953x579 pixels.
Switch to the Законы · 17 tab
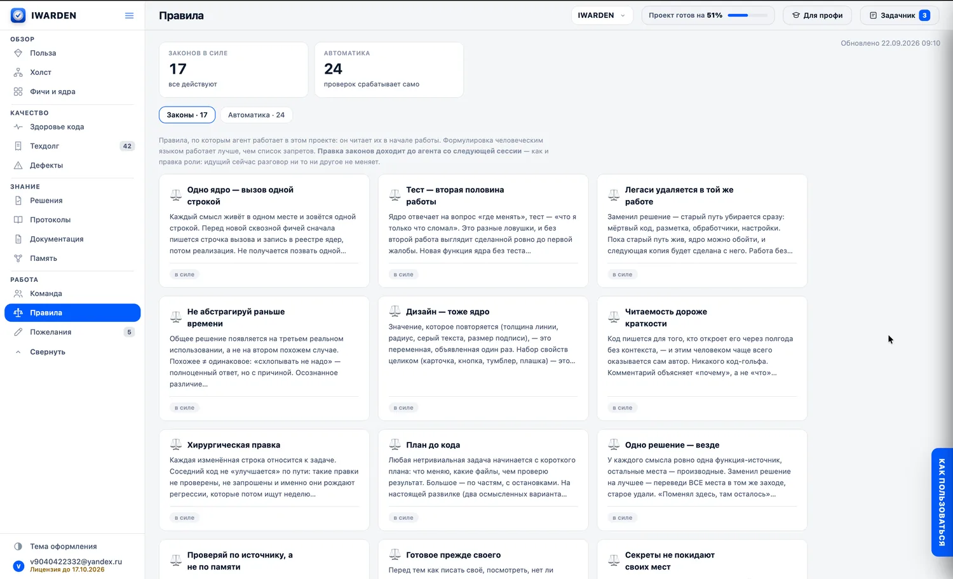187,115
